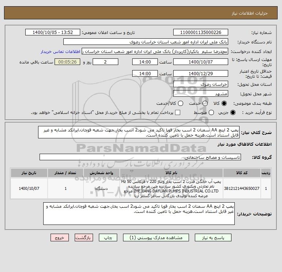This screenshot has height=272, width=282.
Task: Click product code 3812121443650027 cell
Action: click(242, 188)
